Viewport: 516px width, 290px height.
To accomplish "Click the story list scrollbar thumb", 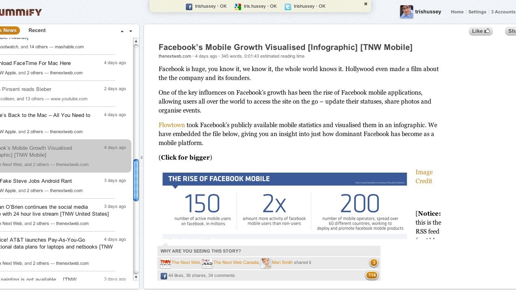I will [136, 180].
